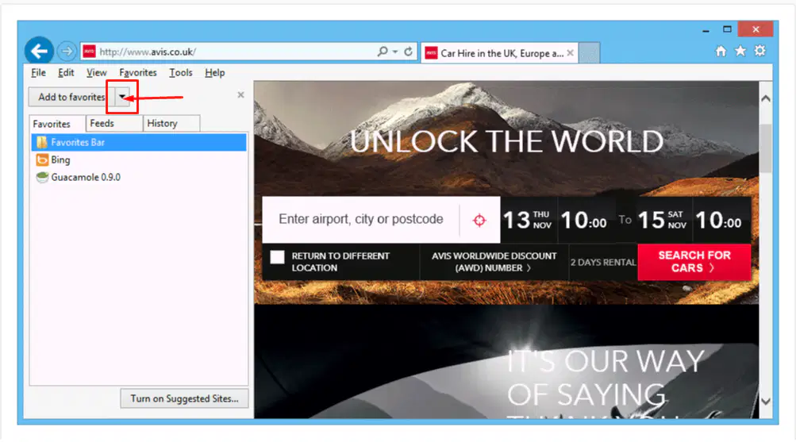796x442 pixels.
Task: Expand the Add to favorites dropdown arrow
Action: [x=122, y=97]
